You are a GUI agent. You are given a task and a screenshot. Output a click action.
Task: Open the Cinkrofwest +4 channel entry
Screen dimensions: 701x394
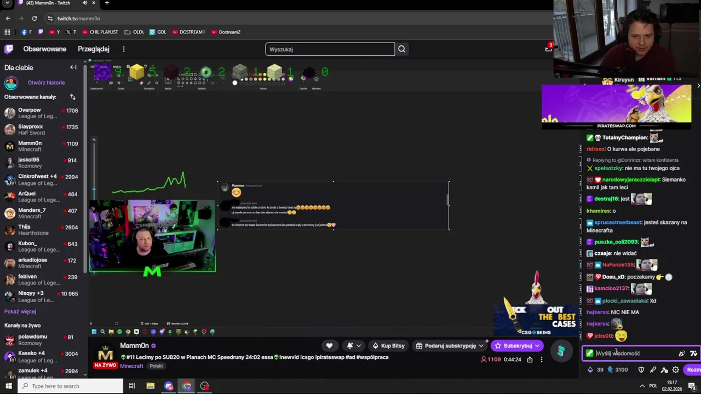pos(42,179)
